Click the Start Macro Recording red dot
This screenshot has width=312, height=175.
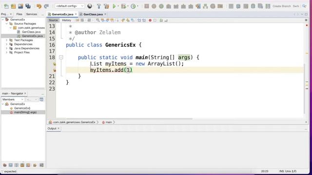tap(150, 20)
